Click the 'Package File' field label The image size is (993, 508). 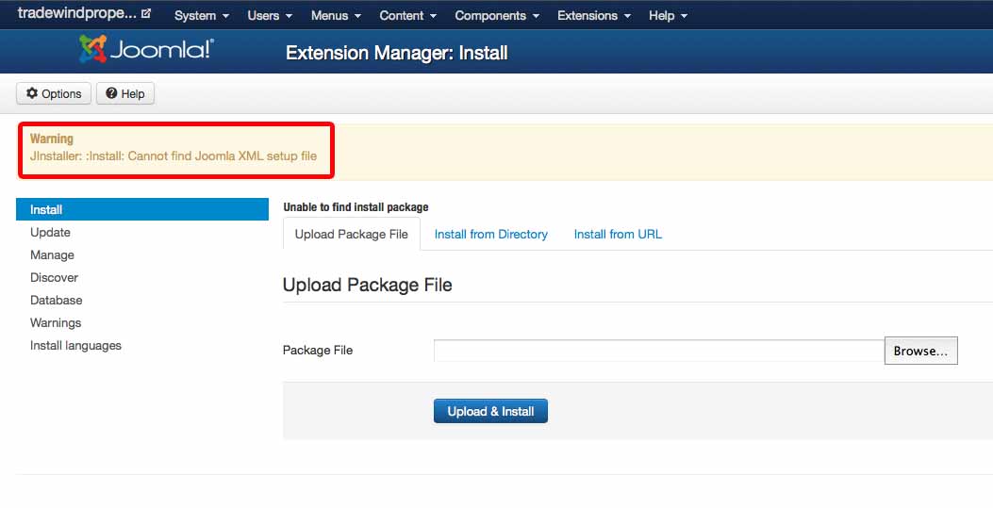coord(317,351)
